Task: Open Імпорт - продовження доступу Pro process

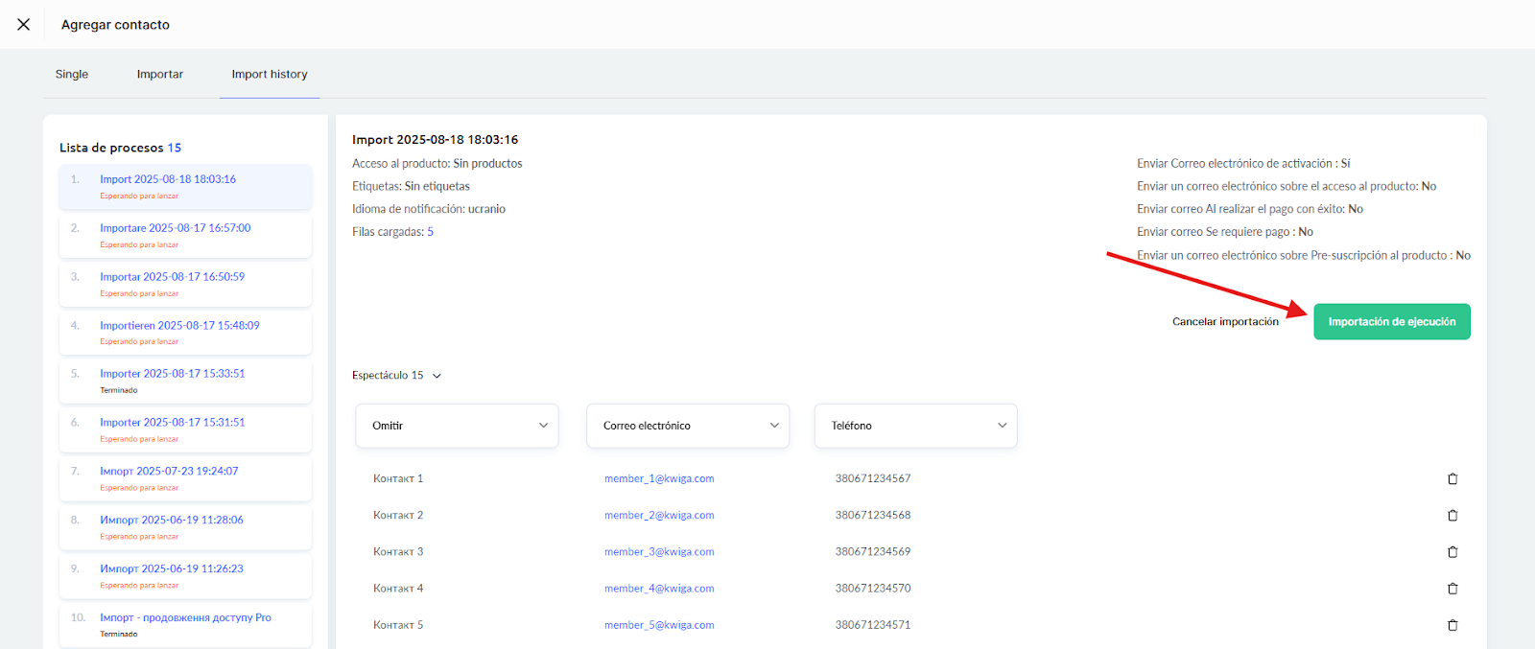Action: 185,617
